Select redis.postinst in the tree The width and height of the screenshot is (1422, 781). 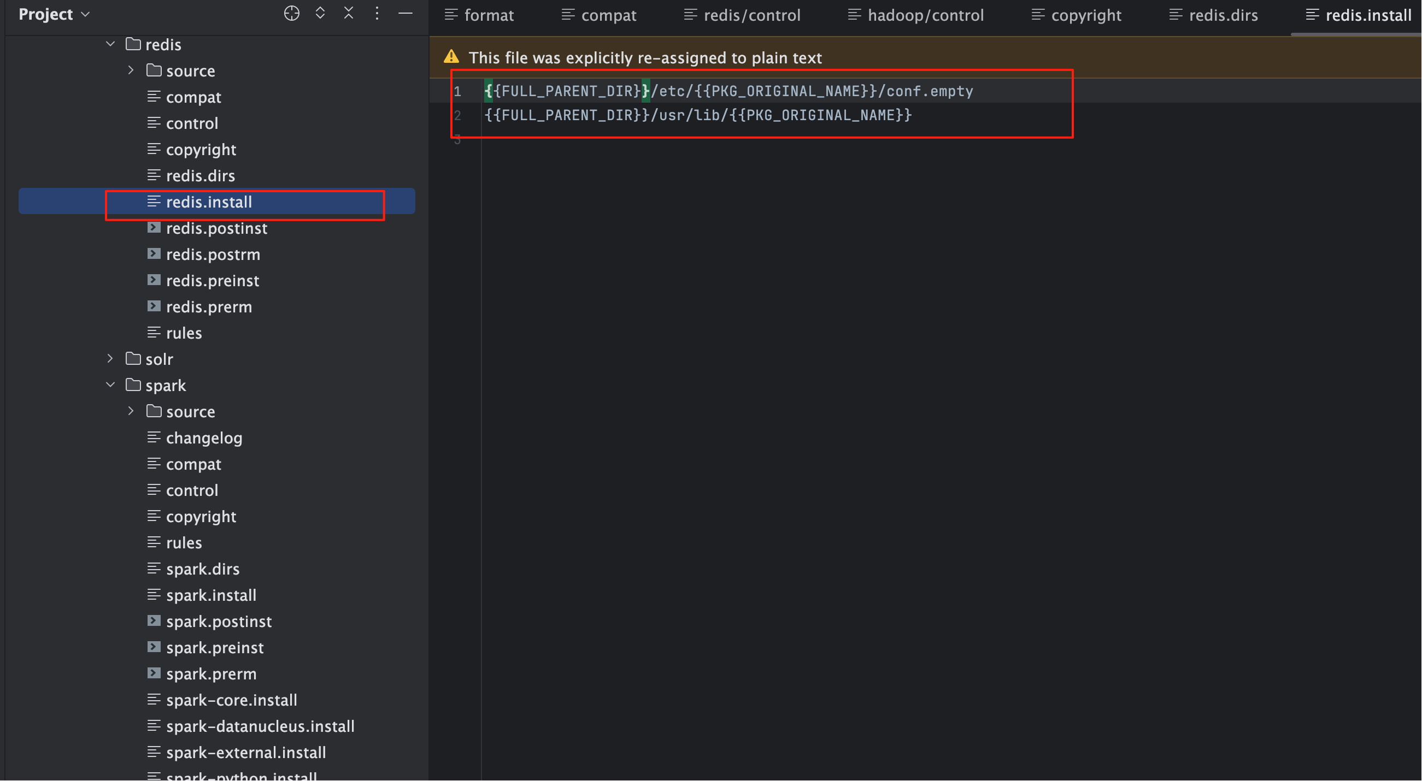click(216, 228)
